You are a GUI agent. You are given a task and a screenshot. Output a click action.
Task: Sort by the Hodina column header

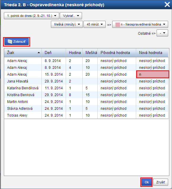[x=74, y=53]
